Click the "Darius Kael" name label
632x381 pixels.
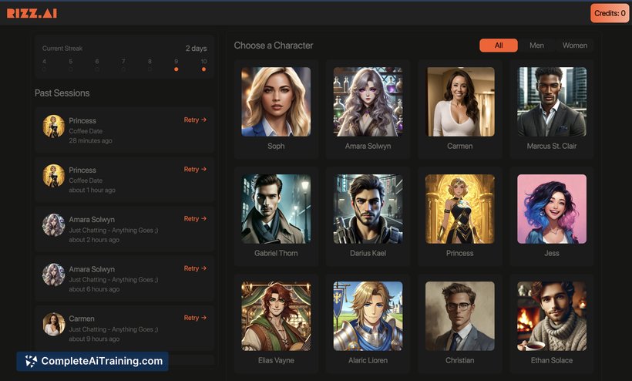pyautogui.click(x=368, y=253)
